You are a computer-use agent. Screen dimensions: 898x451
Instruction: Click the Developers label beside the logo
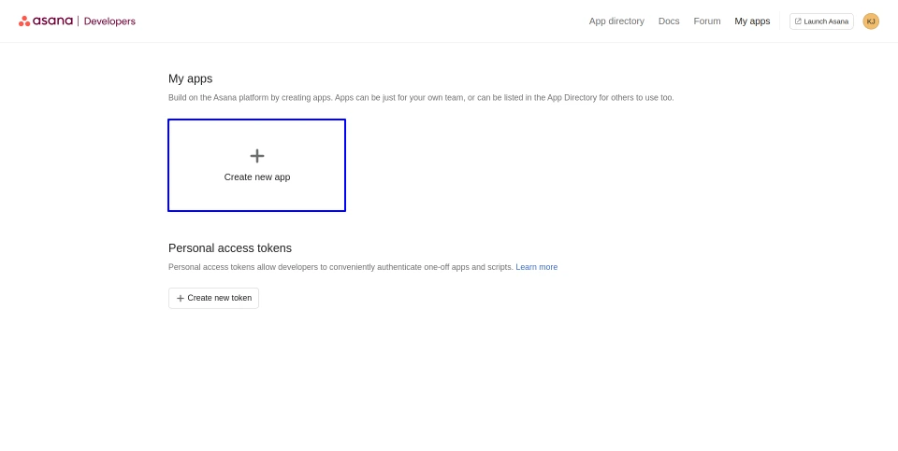(x=109, y=21)
